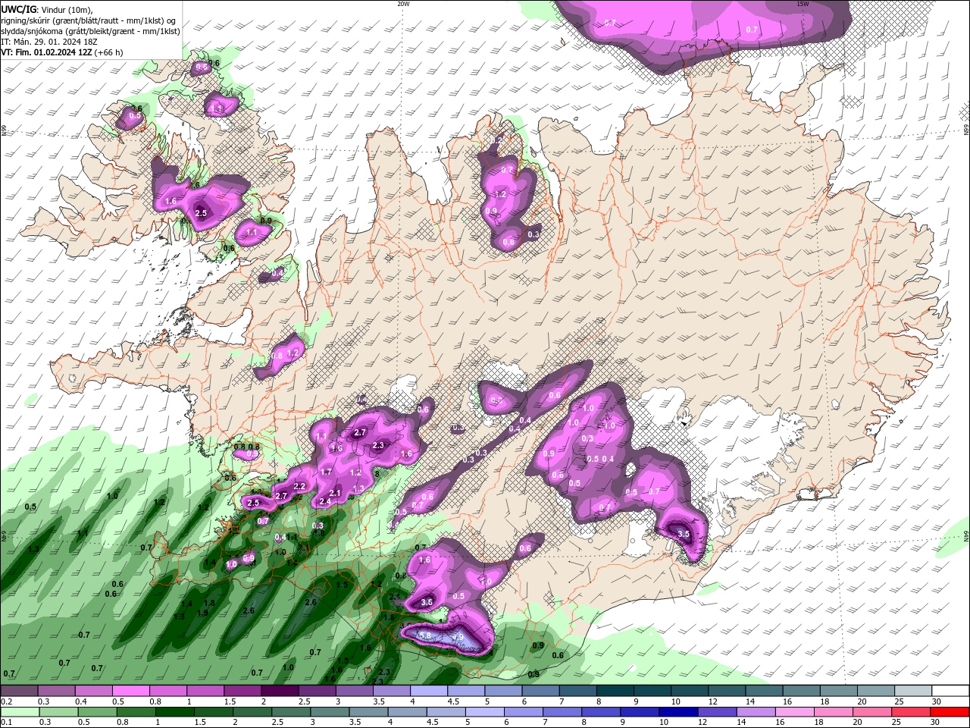The width and height of the screenshot is (970, 728).
Task: Click the '20W' longitude label on the map
Action: (403, 4)
